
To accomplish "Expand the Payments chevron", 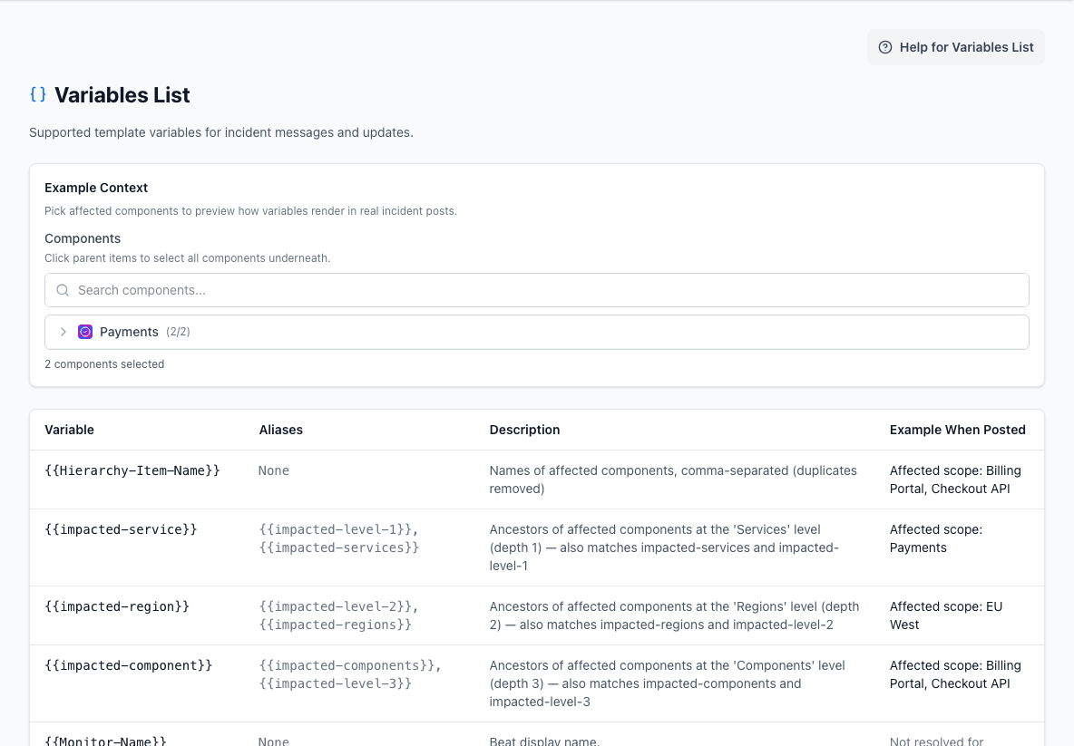I will click(x=63, y=332).
